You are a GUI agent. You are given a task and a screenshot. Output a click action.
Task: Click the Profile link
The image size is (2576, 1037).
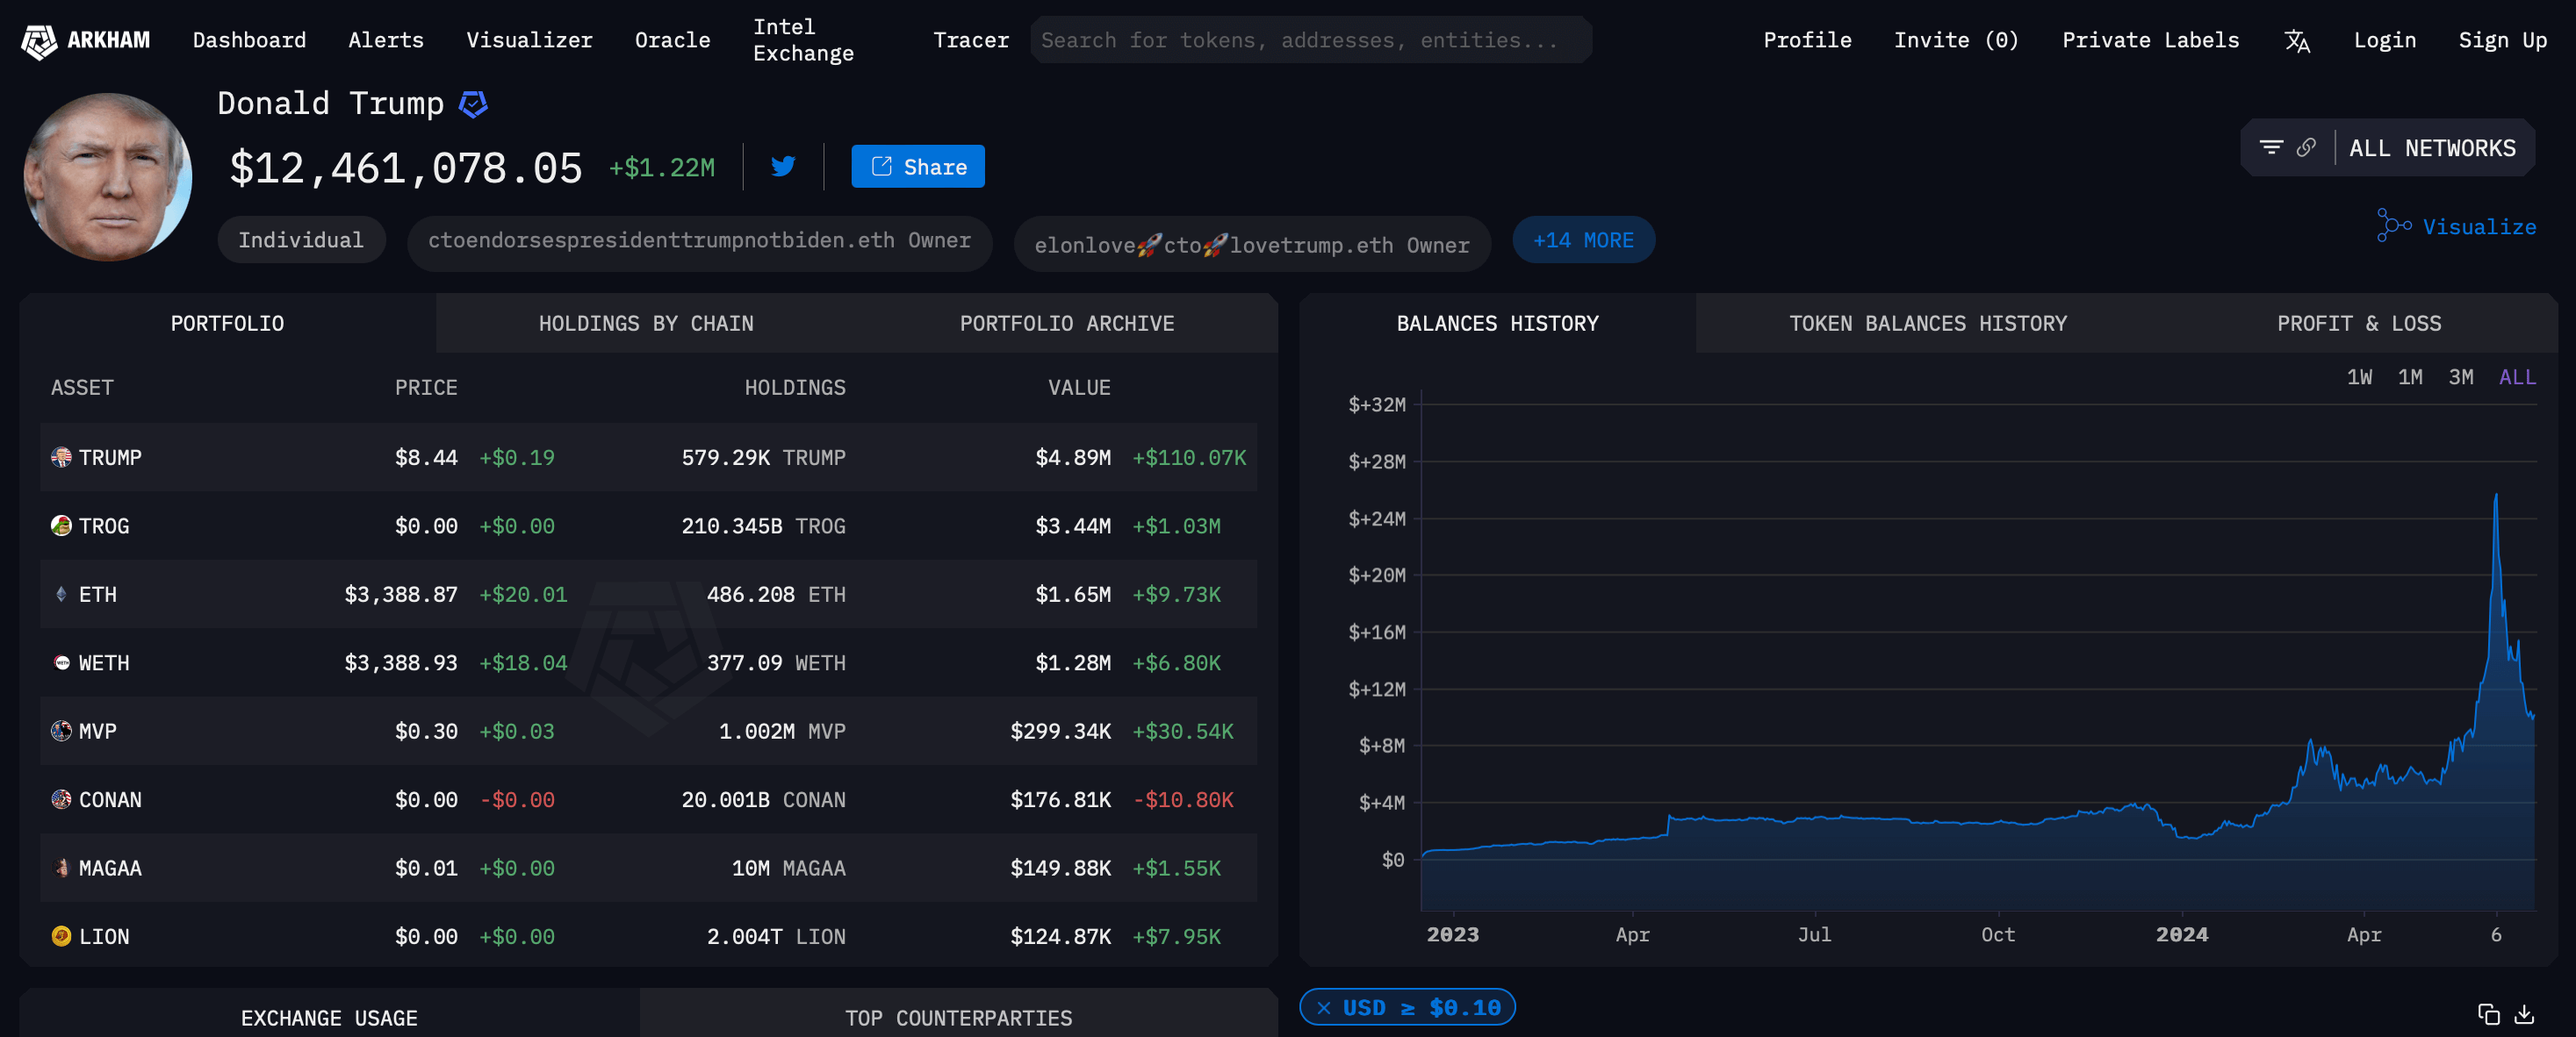click(1807, 41)
